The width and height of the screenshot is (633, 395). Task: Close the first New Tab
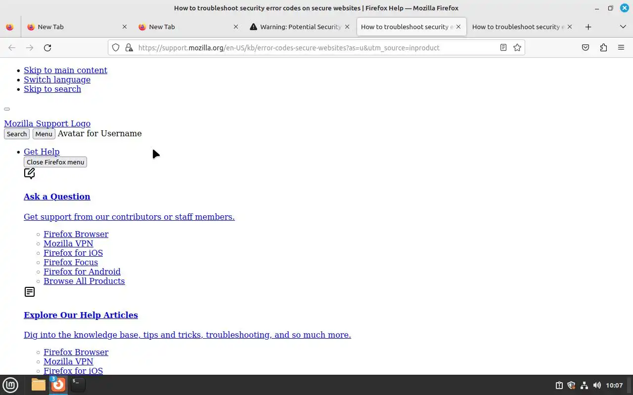click(125, 27)
